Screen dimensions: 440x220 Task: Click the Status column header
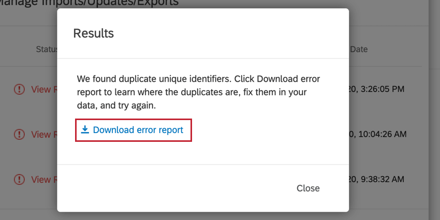point(47,49)
